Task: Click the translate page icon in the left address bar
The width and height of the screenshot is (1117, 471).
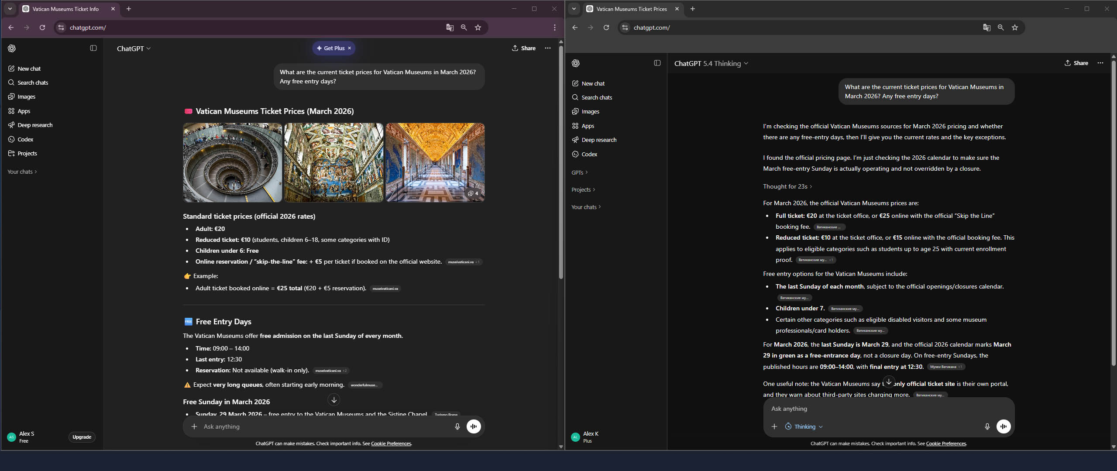Action: (x=450, y=28)
